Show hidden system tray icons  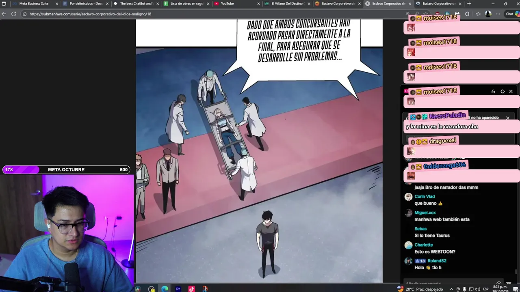tap(451, 289)
